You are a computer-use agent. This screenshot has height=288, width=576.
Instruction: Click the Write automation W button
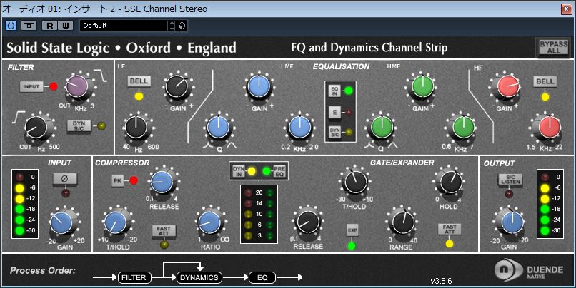coord(65,25)
